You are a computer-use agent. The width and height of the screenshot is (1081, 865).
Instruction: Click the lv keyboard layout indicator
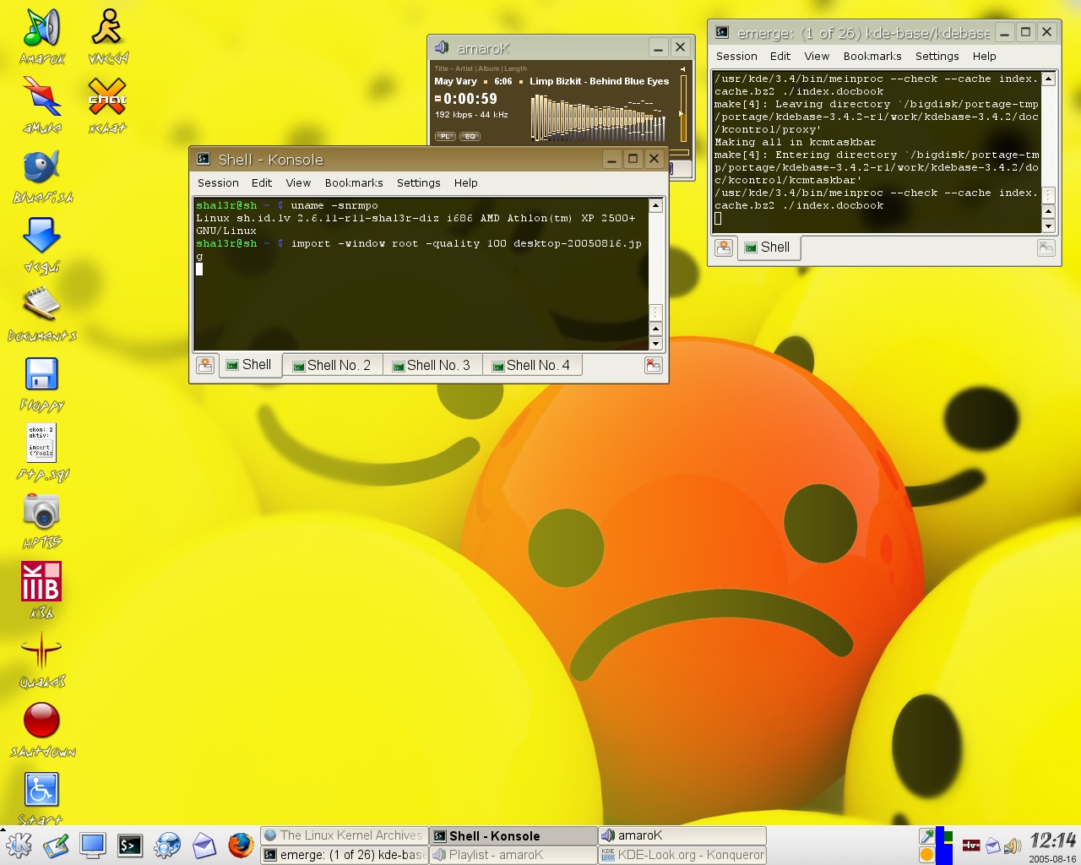coord(971,845)
